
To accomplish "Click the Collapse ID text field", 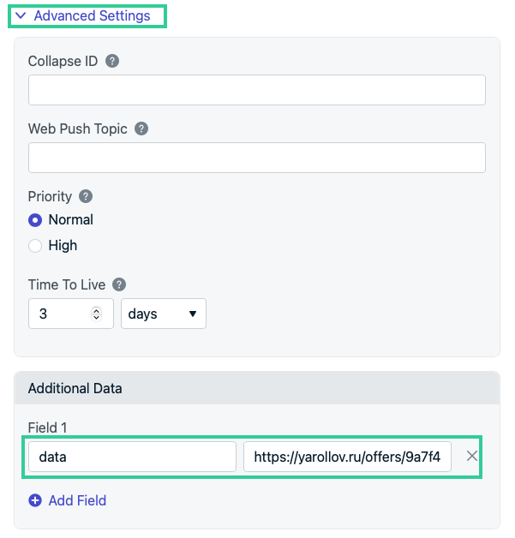I will [x=256, y=90].
